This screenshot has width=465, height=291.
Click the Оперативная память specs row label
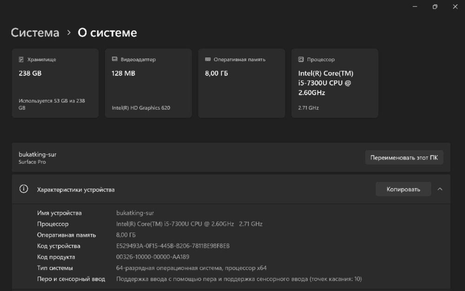[66, 235]
